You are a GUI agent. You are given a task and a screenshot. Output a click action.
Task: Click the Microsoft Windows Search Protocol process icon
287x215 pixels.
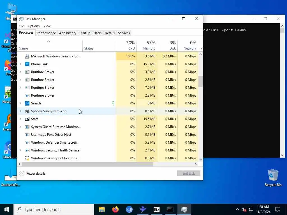(27, 56)
